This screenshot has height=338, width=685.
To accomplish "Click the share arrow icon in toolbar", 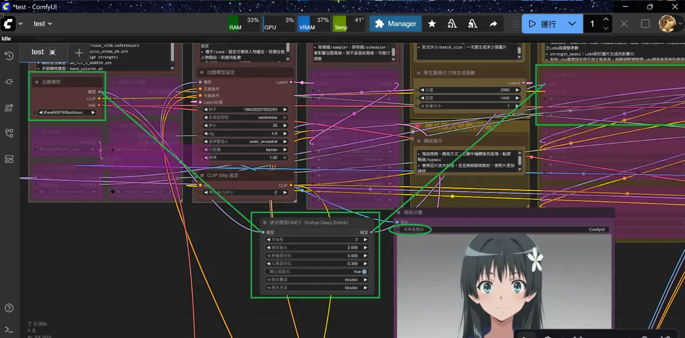I will click(x=493, y=24).
